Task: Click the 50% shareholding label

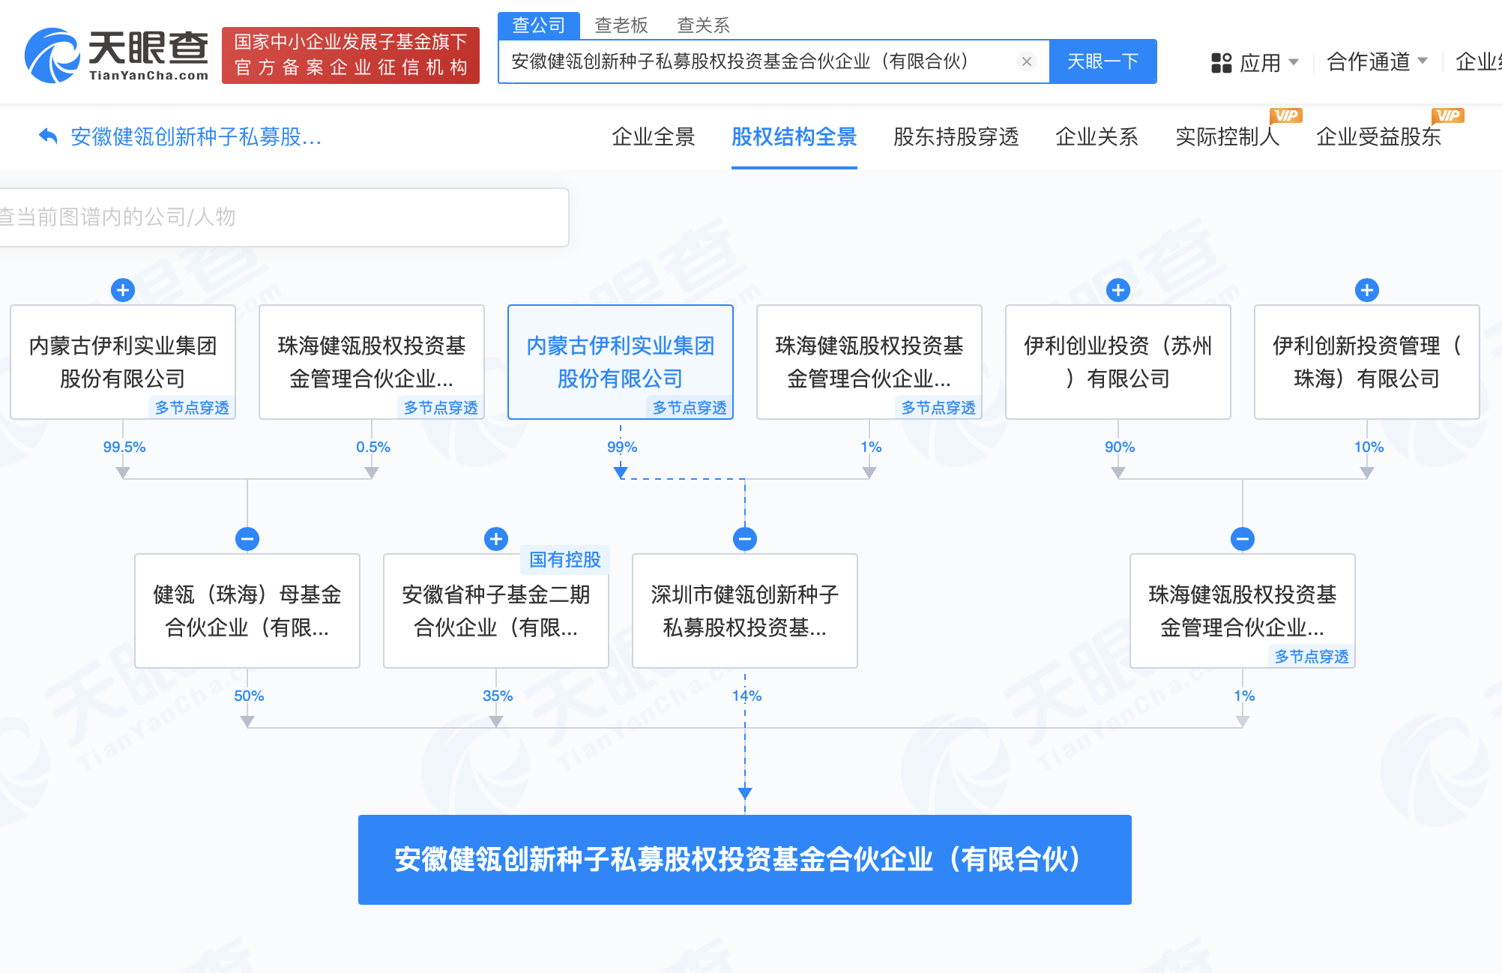Action: (x=249, y=696)
